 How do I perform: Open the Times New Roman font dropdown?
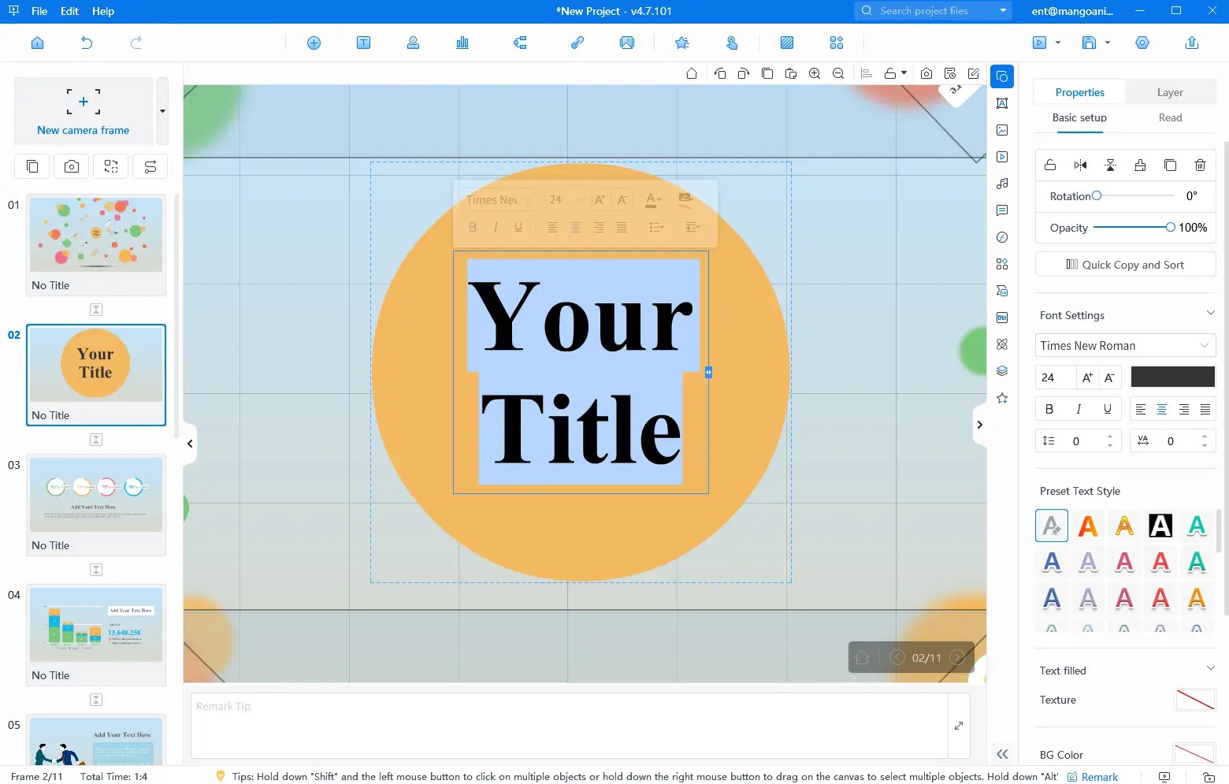(1124, 345)
